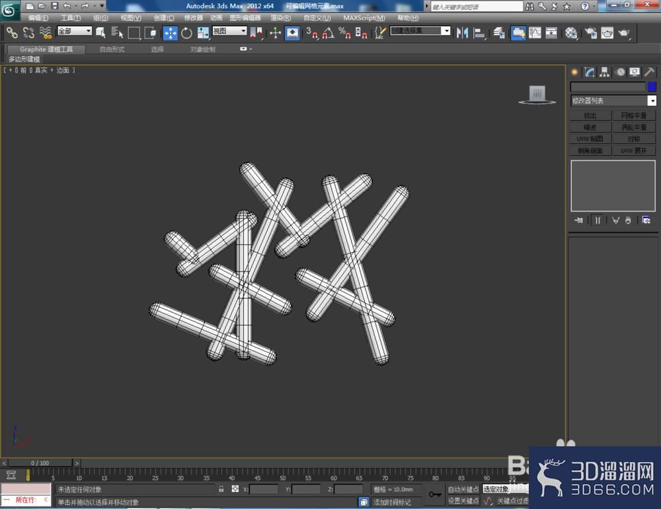This screenshot has width=661, height=509.
Task: Choose the Select Object tool
Action: pyautogui.click(x=100, y=32)
